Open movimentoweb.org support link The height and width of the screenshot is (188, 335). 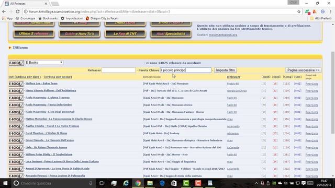pos(223,35)
